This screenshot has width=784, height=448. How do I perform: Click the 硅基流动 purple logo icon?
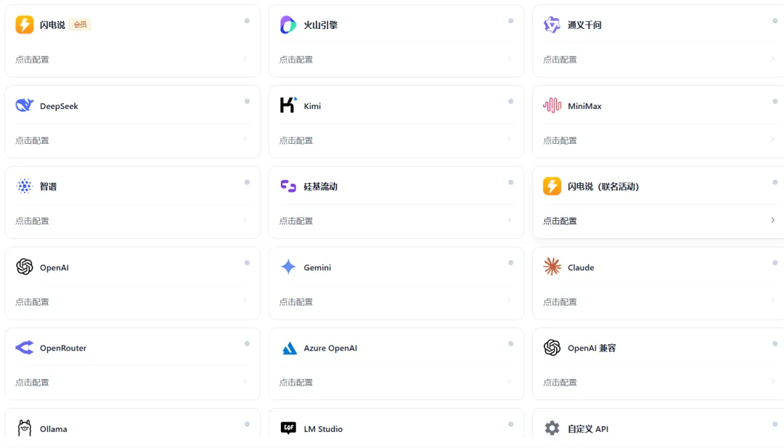[x=288, y=186]
